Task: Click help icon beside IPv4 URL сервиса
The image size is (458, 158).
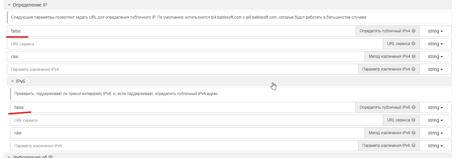Action: [413, 44]
